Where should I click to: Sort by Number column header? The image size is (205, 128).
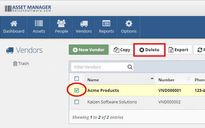pos(166,80)
